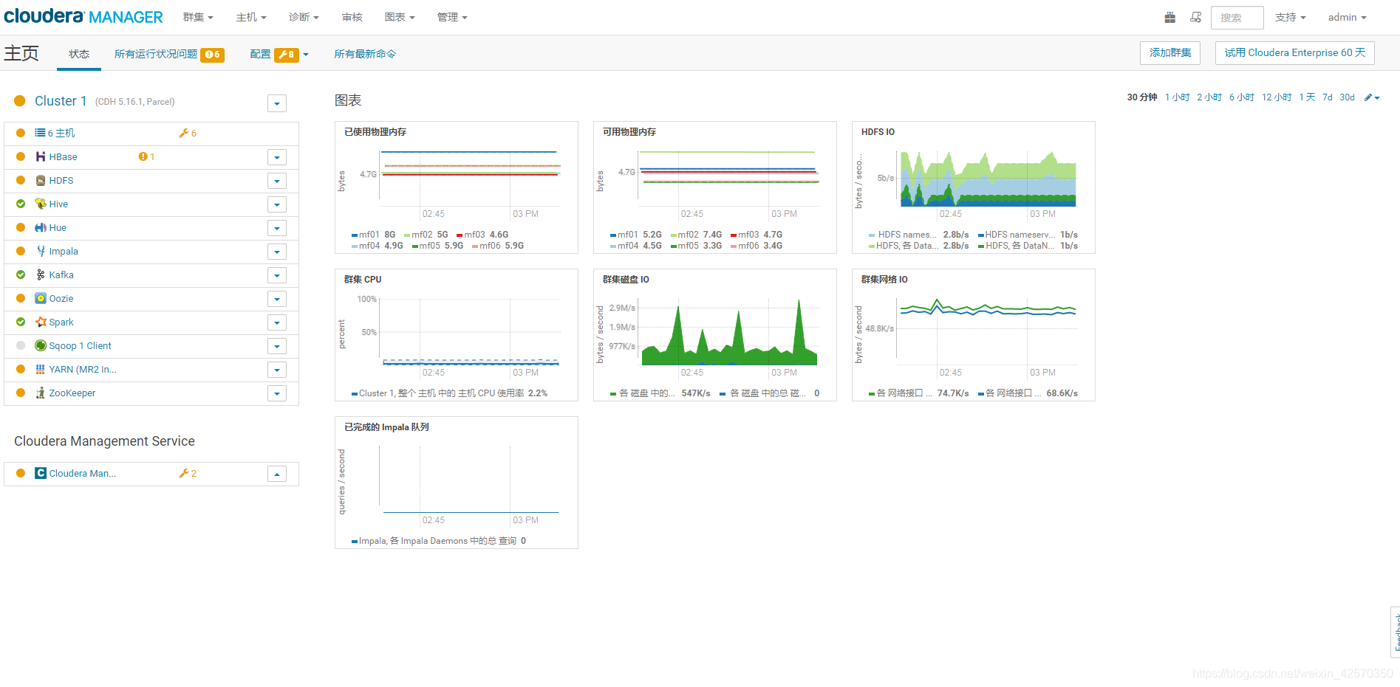The image size is (1400, 687).
Task: Click the Spark green health check icon
Action: 21,322
